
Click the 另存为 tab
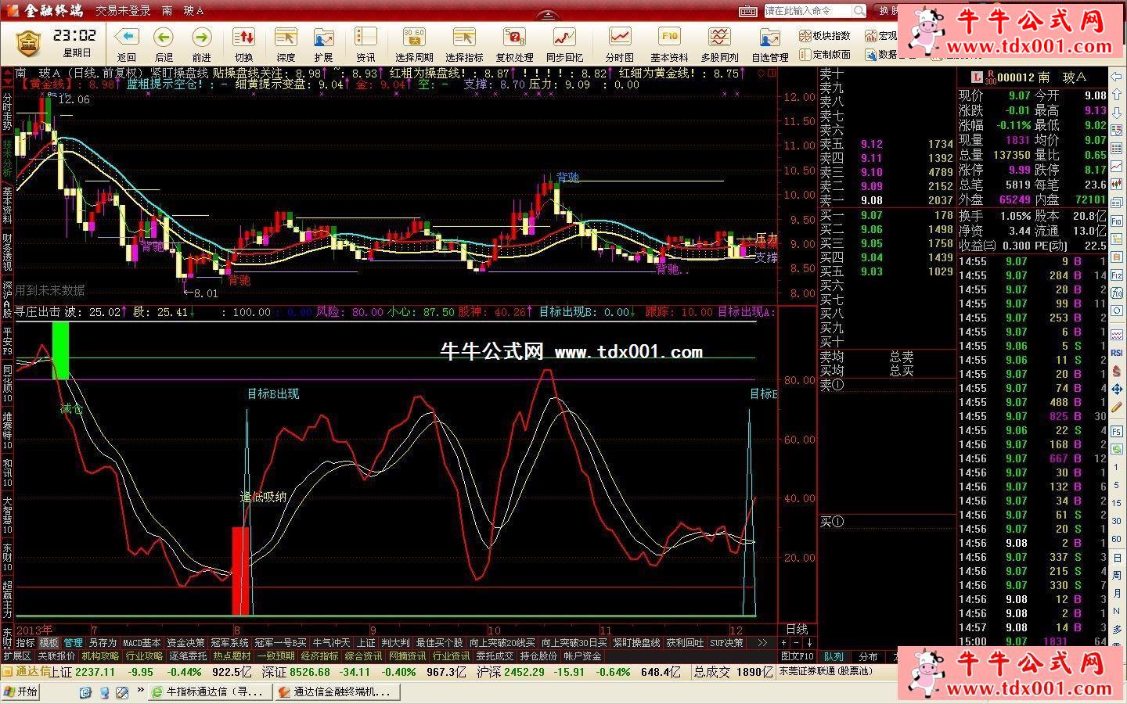coord(103,642)
